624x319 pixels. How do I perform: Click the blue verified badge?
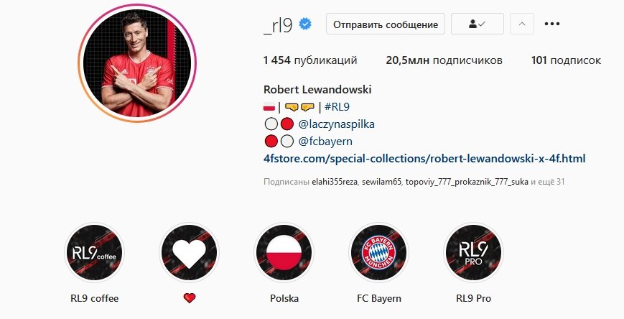pyautogui.click(x=305, y=24)
